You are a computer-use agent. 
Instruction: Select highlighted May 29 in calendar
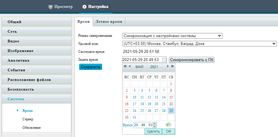click(171, 111)
